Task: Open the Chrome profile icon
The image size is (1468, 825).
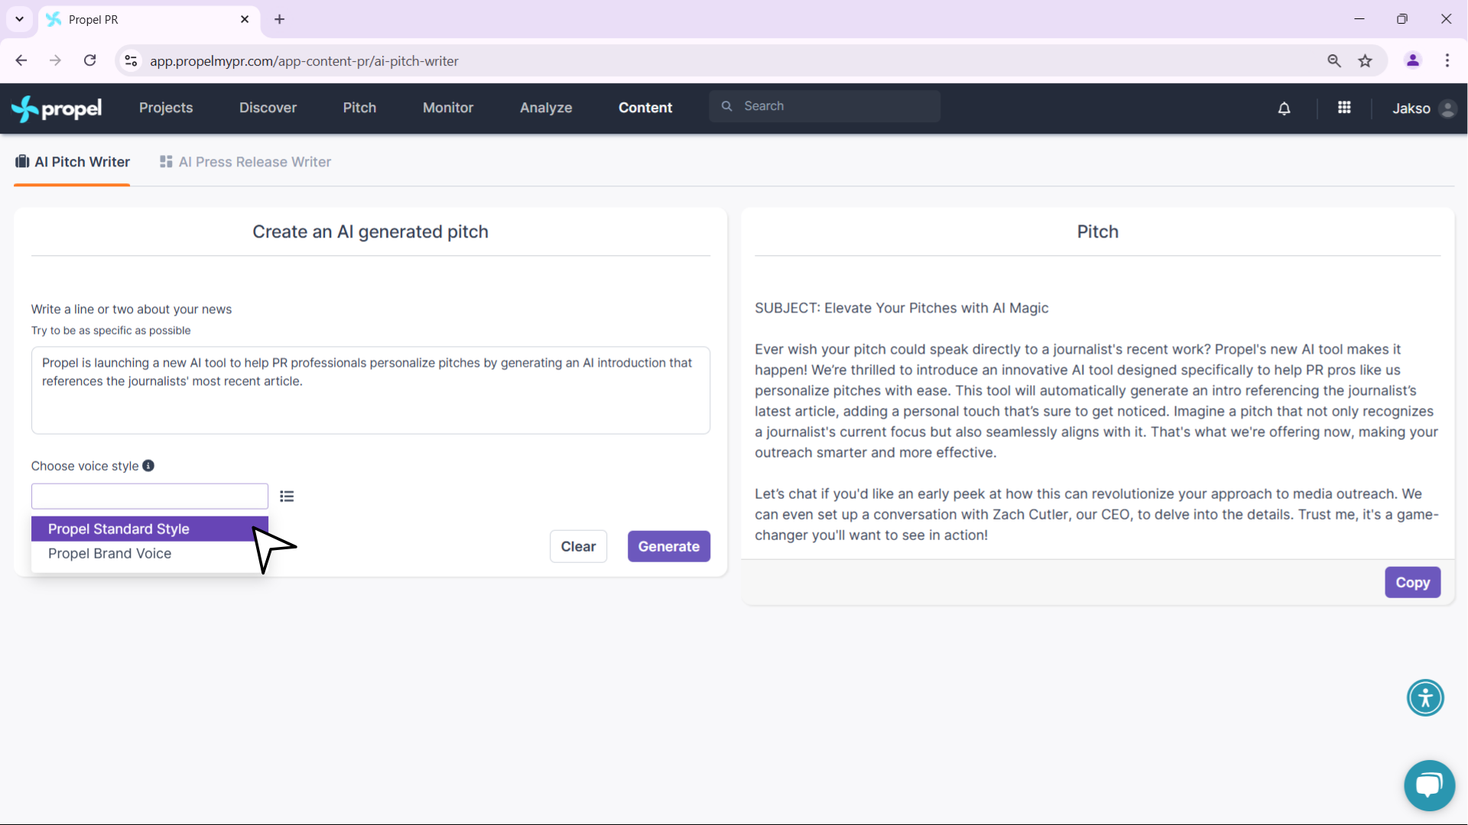Action: point(1413,60)
